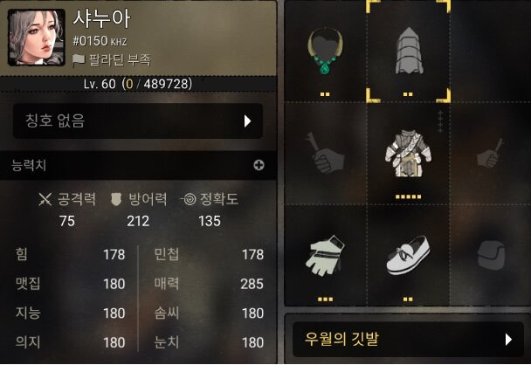Open the empty left-hand weapon slot
The height and width of the screenshot is (365, 531).
point(325,153)
